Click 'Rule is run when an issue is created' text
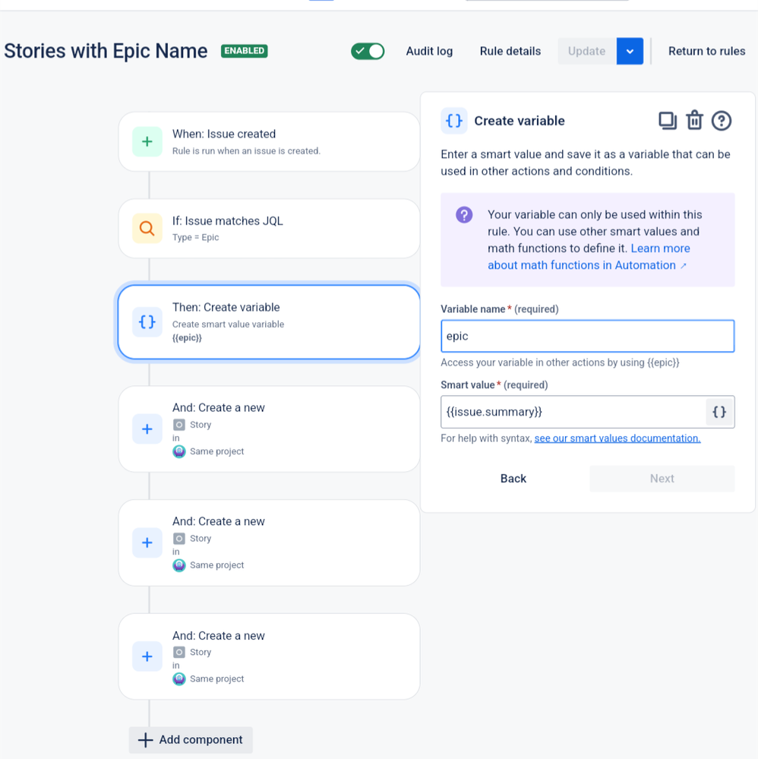Screen dimensions: 758x759 [x=246, y=151]
